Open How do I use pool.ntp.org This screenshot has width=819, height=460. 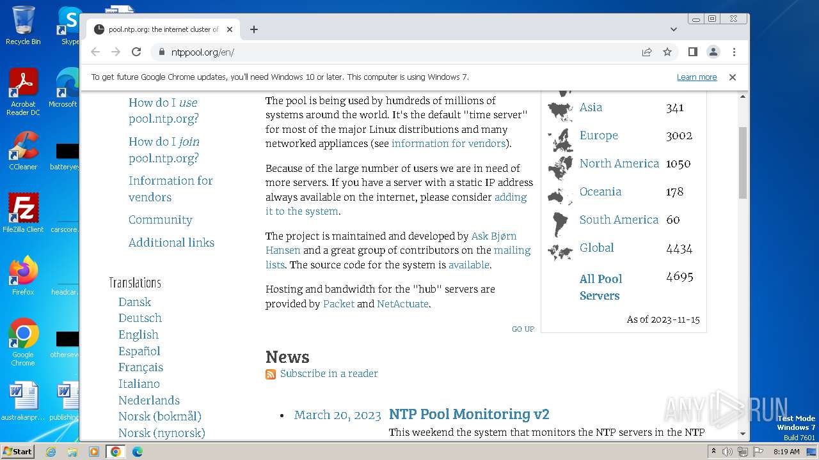(164, 111)
